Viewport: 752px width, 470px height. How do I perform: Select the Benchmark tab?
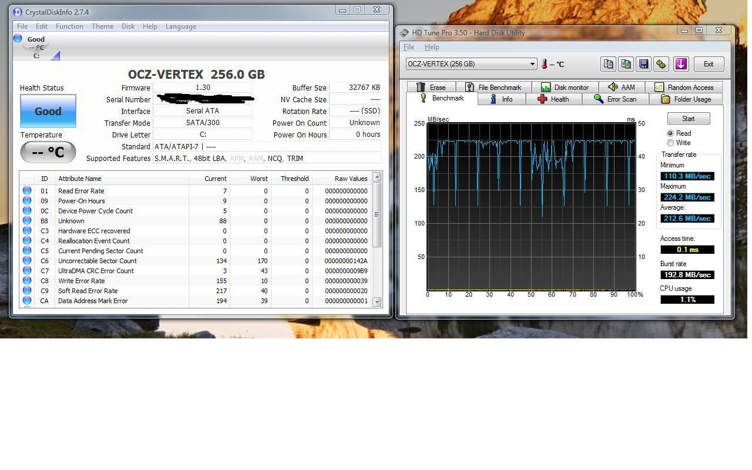pos(442,98)
